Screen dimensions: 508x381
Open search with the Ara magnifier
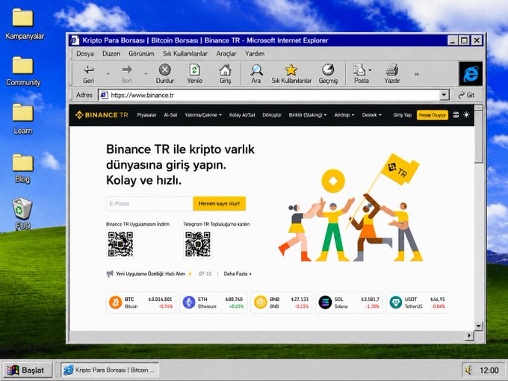pos(256,74)
